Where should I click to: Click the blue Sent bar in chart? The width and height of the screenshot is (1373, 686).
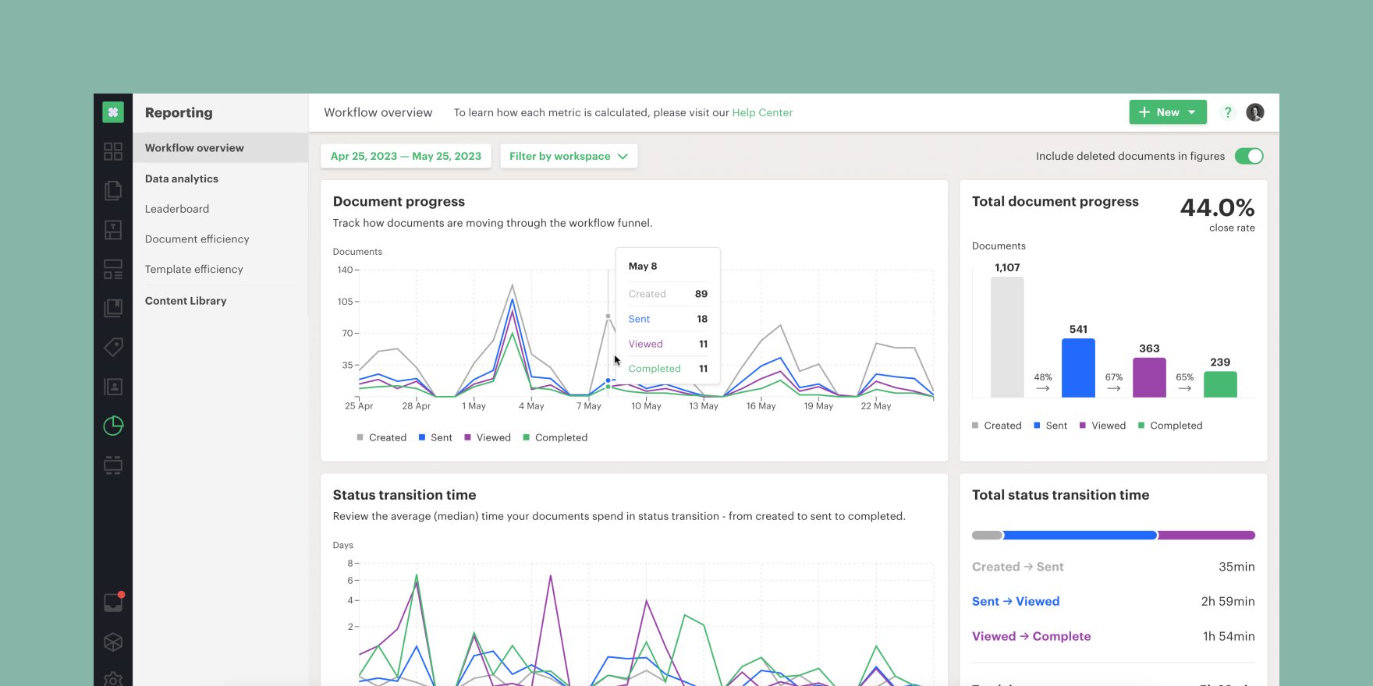(x=1078, y=368)
